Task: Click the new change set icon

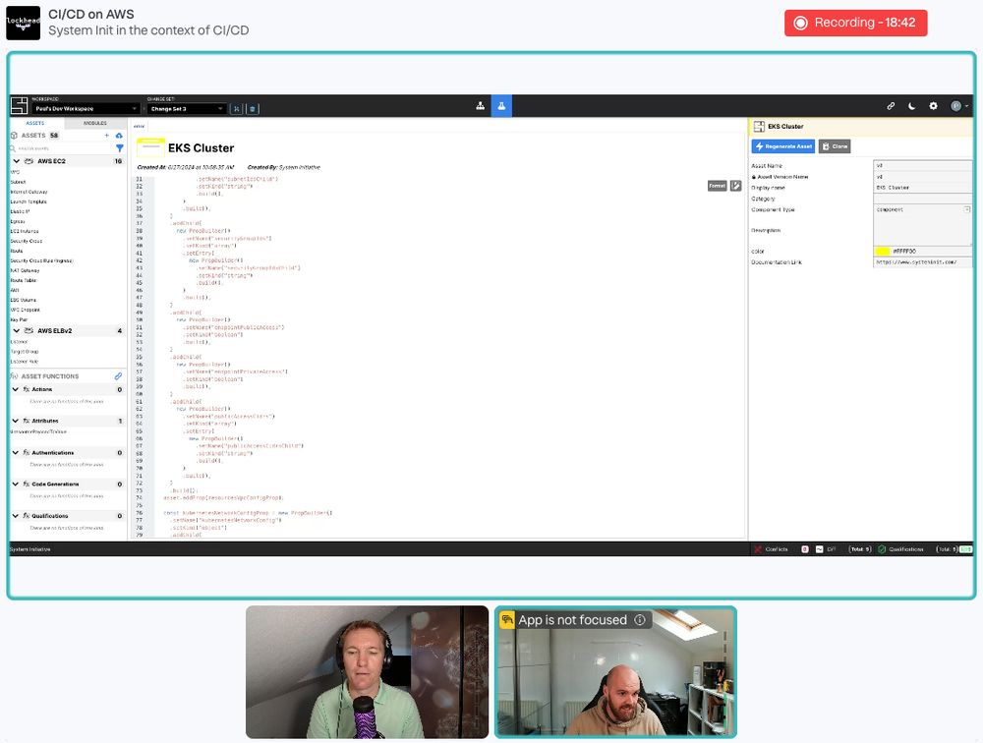Action: point(236,108)
